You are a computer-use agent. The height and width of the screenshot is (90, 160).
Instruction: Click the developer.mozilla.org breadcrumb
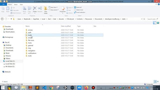[x=112, y=19]
